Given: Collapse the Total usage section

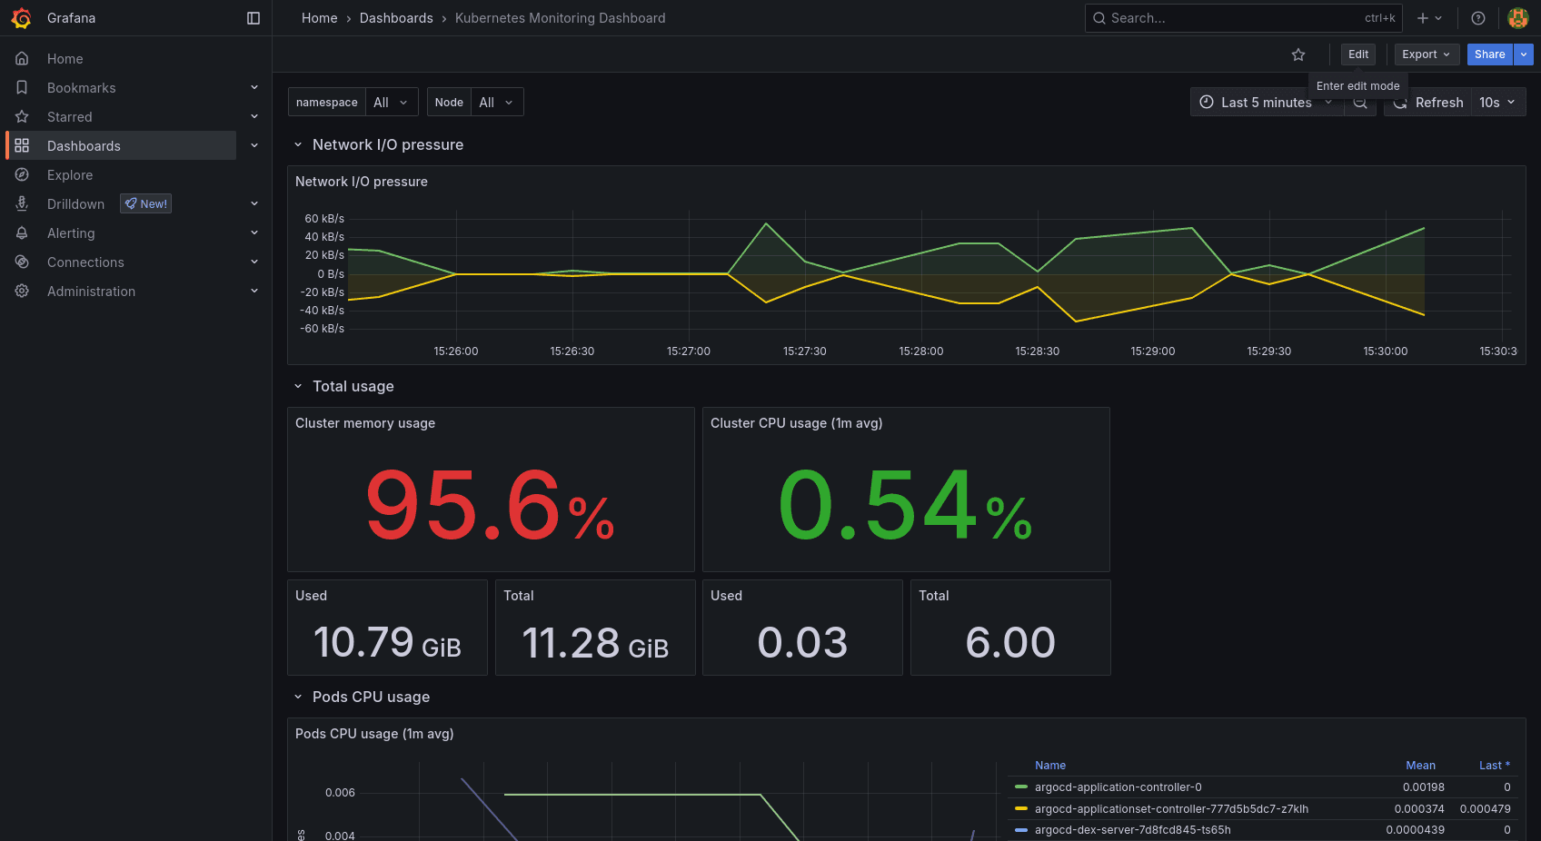Looking at the screenshot, I should (298, 386).
